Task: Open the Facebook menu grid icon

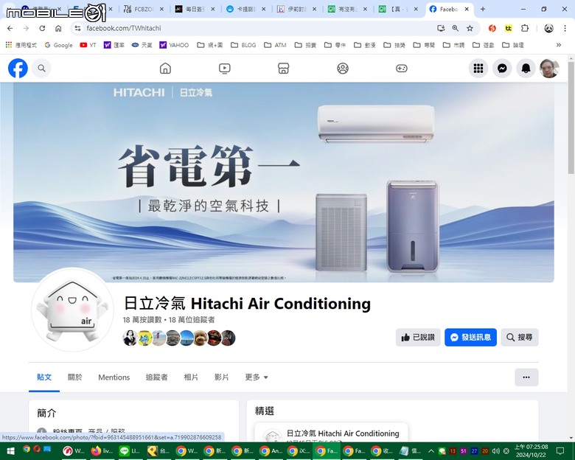Action: [478, 69]
